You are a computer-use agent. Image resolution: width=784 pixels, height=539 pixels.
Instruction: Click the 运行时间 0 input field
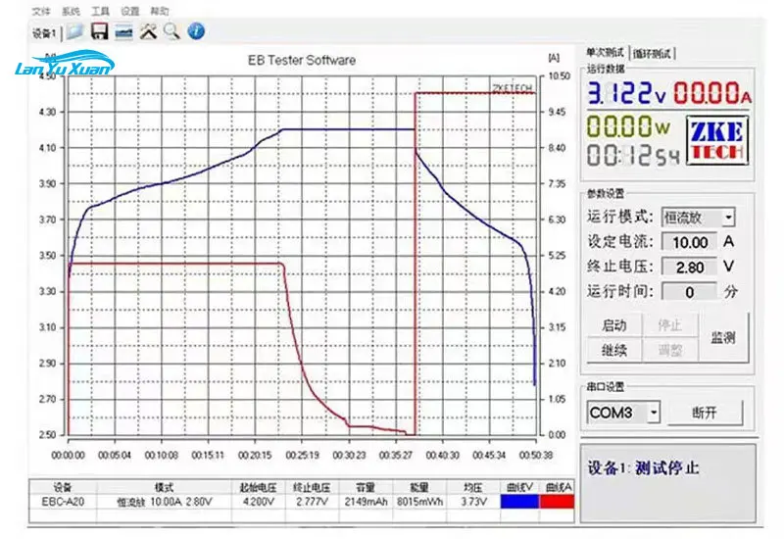coord(690,292)
